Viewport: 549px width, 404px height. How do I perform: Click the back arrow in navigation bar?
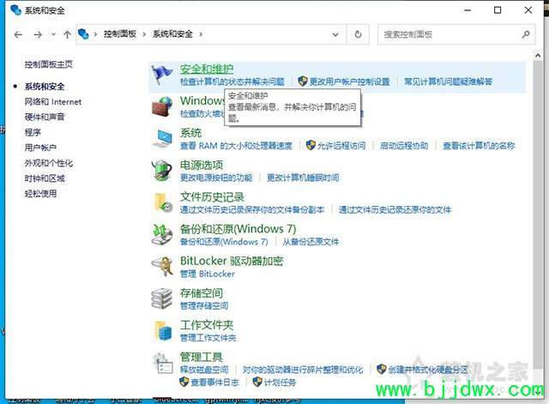coord(18,34)
